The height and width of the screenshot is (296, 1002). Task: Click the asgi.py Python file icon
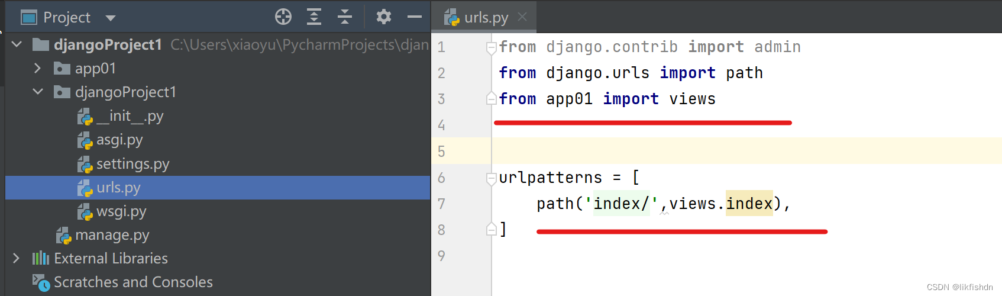pos(85,140)
